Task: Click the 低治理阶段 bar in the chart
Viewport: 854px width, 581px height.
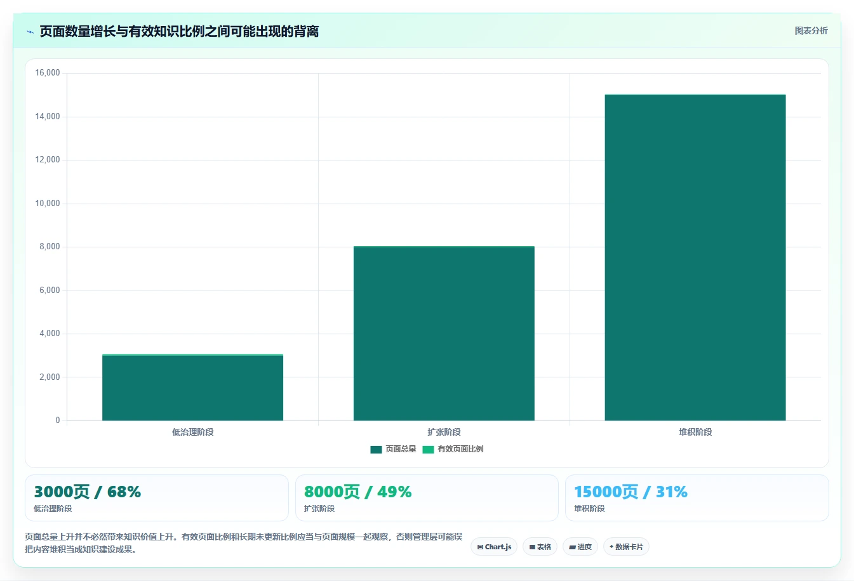Action: pyautogui.click(x=192, y=388)
